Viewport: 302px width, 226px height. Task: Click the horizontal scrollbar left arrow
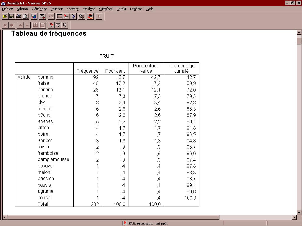pyautogui.click(x=5, y=217)
